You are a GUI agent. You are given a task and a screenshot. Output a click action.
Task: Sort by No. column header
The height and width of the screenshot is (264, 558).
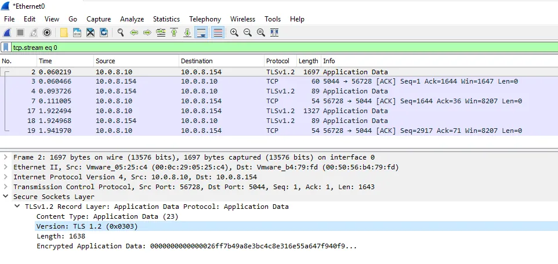(19, 61)
